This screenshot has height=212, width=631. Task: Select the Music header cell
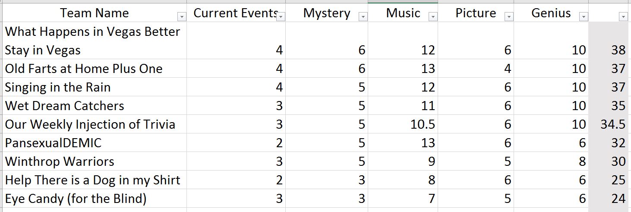pyautogui.click(x=403, y=13)
